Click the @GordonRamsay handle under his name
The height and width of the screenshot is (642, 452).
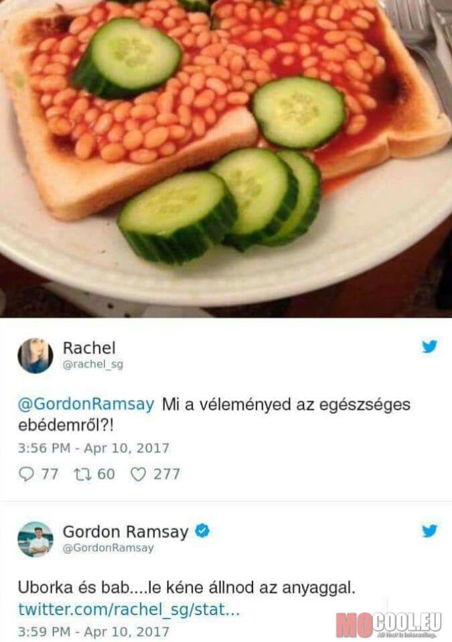[108, 548]
